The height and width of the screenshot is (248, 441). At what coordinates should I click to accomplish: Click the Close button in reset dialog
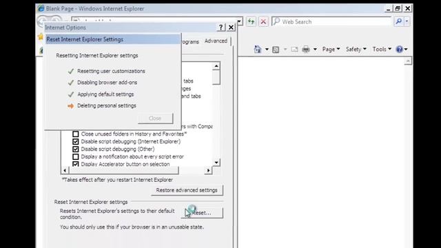155,118
